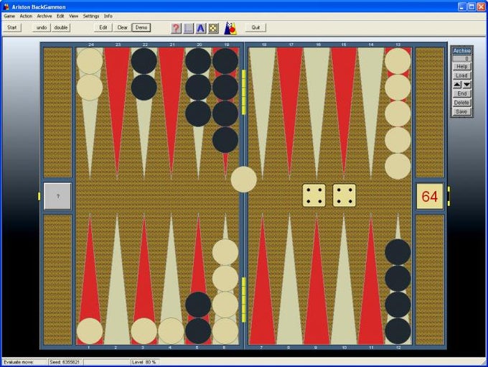The height and width of the screenshot is (367, 488).
Task: Click the Load button in Archive panel
Action: 462,75
